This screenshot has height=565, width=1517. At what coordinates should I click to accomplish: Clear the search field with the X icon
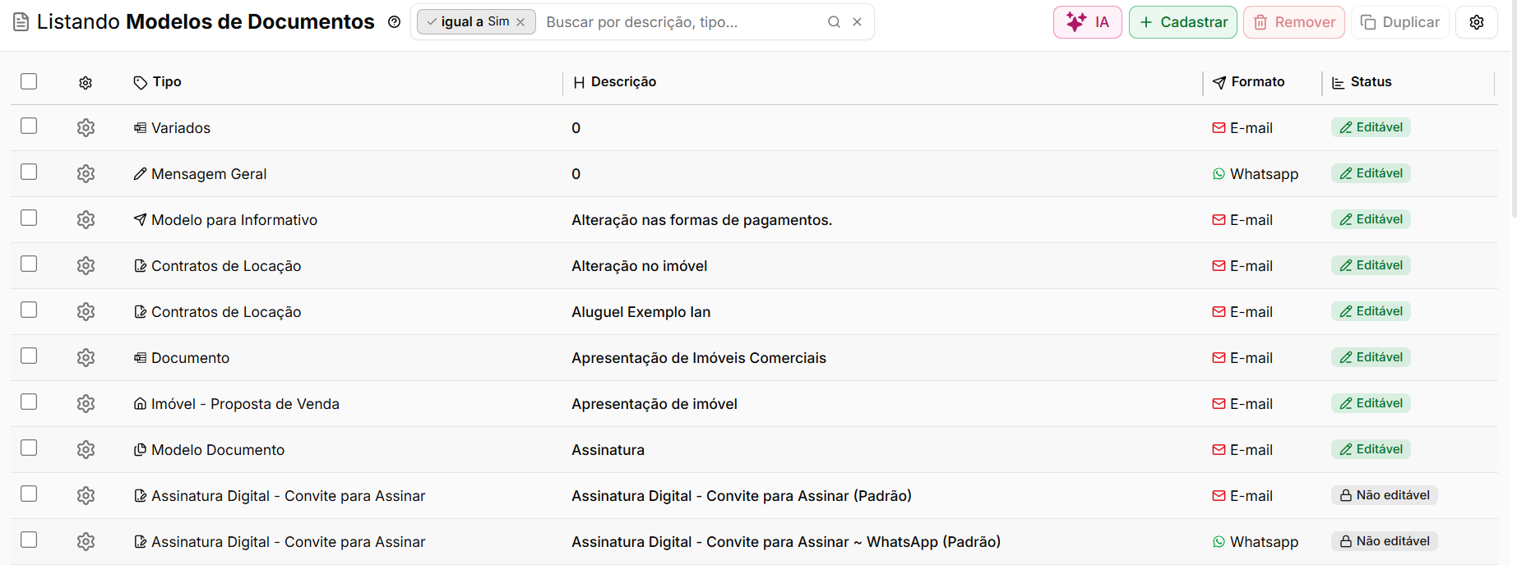coord(857,22)
